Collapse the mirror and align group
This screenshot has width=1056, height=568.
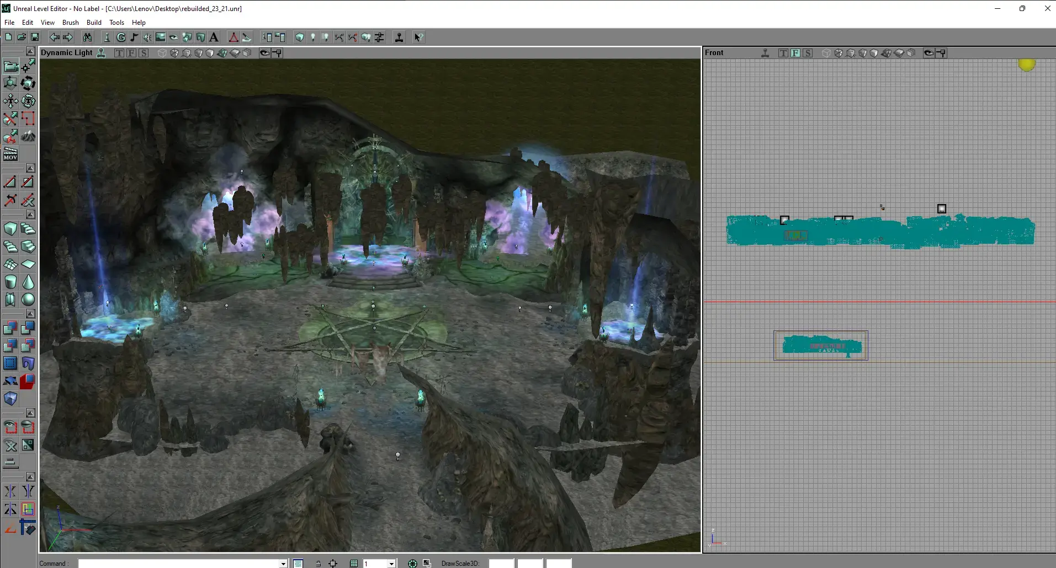tap(31, 477)
